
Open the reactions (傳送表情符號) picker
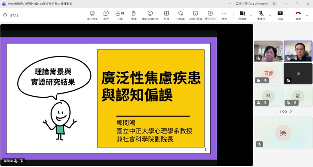pyautogui.click(x=150, y=15)
